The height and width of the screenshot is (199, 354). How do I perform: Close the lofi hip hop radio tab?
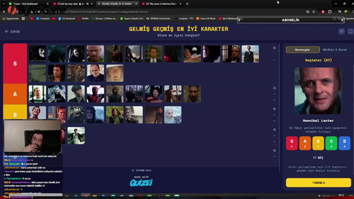92,4
